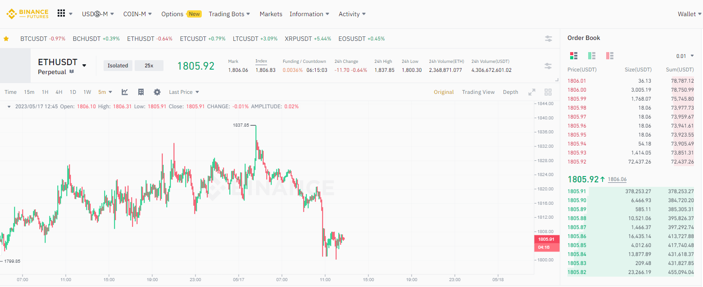Click the Isolated margin mode button

tap(118, 66)
